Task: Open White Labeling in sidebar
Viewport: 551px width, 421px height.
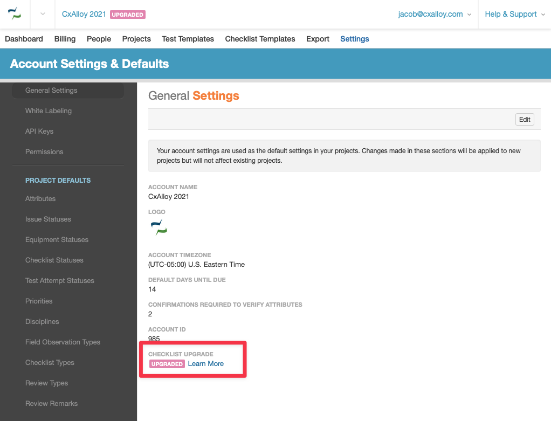Action: pos(49,111)
